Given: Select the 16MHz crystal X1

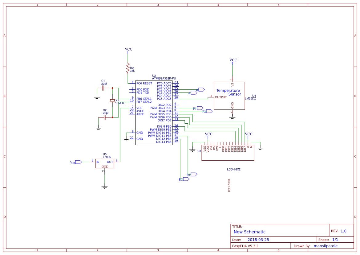Looking at the screenshot, I should coord(112,101).
